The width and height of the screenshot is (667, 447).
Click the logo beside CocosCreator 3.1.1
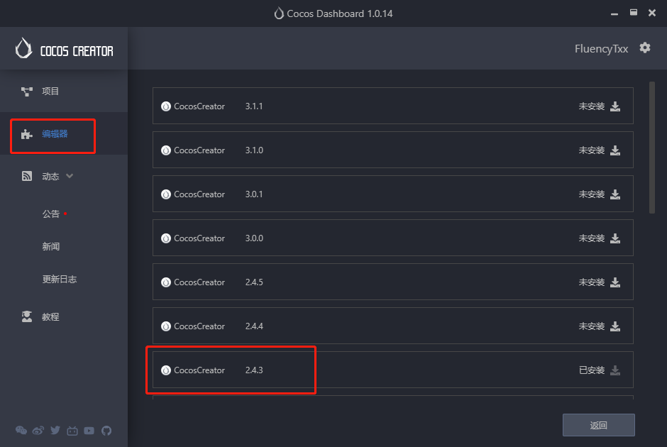click(x=166, y=106)
